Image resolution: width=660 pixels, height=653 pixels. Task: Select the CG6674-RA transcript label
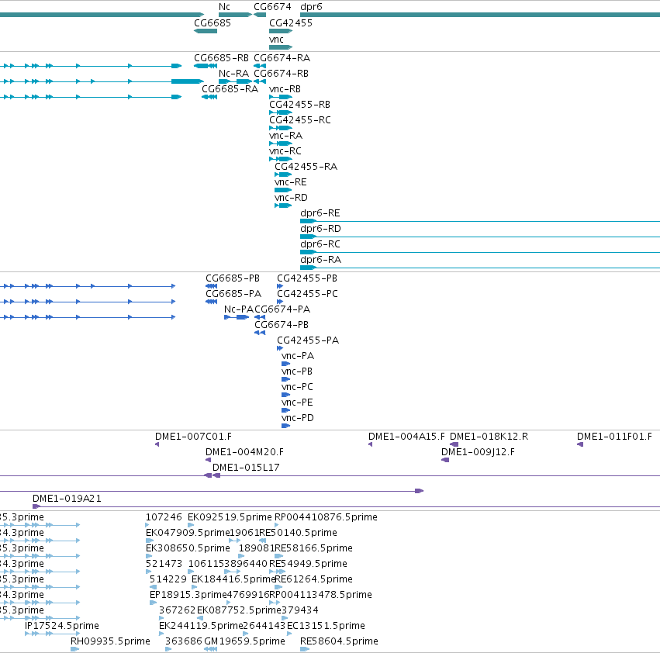click(282, 57)
